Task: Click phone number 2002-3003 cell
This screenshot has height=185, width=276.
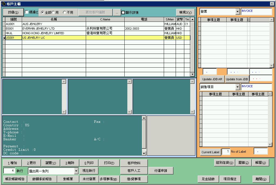Action: pyautogui.click(x=144, y=29)
